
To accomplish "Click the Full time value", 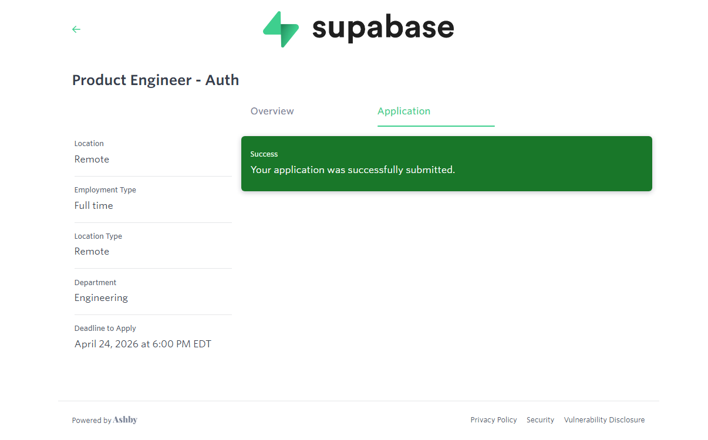I will point(94,206).
